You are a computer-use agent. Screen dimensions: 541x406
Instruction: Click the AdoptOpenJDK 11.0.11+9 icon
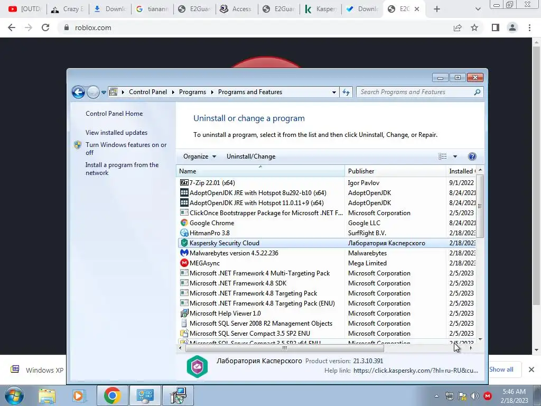tap(184, 202)
